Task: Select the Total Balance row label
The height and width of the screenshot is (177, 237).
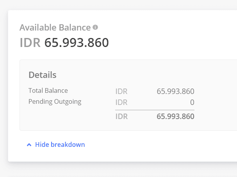Action: [x=48, y=90]
